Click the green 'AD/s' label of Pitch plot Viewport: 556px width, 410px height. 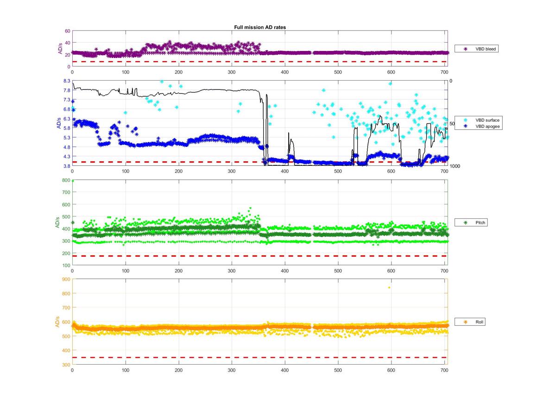tap(58, 222)
